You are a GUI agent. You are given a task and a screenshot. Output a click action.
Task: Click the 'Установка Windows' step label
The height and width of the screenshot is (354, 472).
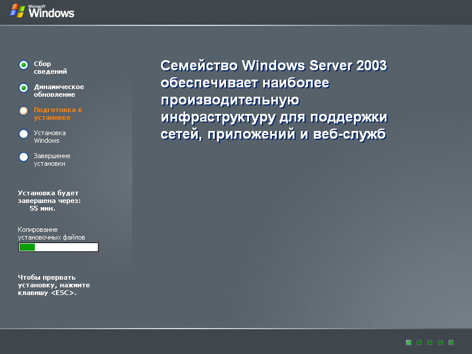coord(50,137)
